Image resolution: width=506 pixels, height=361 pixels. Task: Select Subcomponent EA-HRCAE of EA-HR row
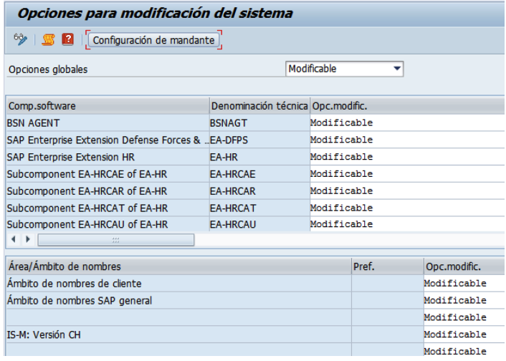click(x=108, y=174)
